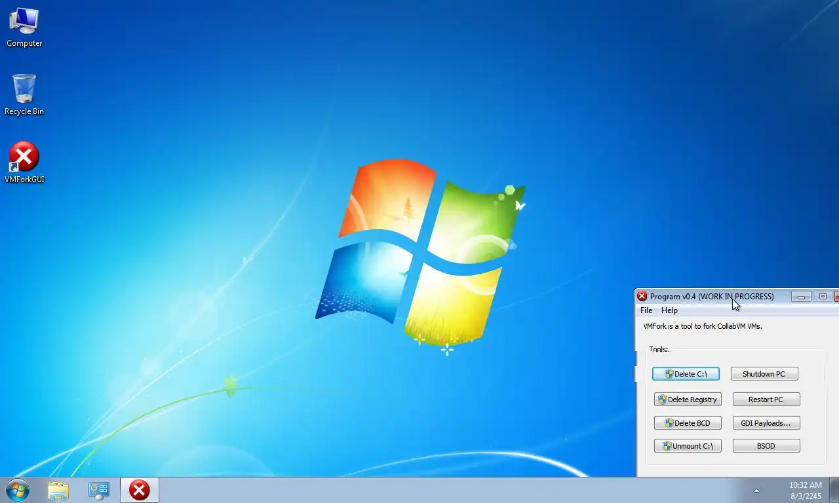Click the BSOD button
The width and height of the screenshot is (839, 503).
pyautogui.click(x=766, y=446)
